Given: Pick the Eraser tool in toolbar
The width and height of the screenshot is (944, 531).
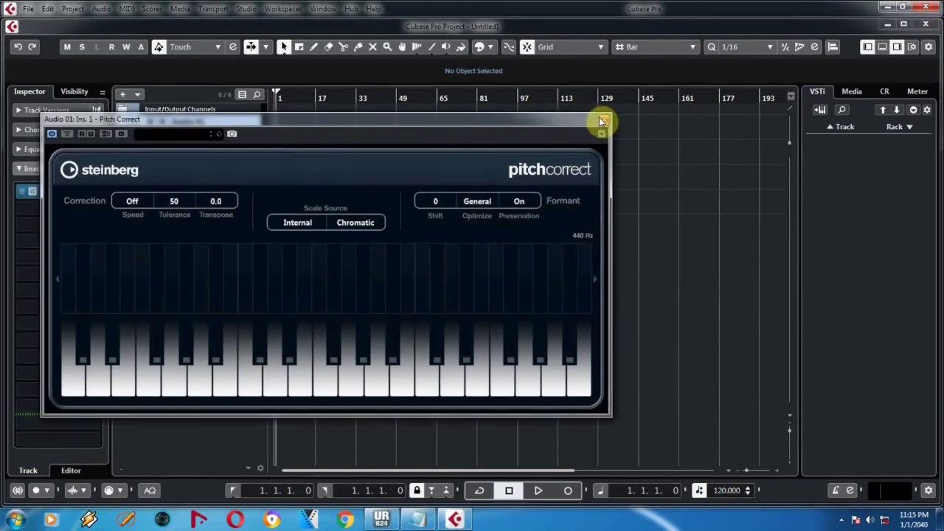Looking at the screenshot, I should click(328, 47).
